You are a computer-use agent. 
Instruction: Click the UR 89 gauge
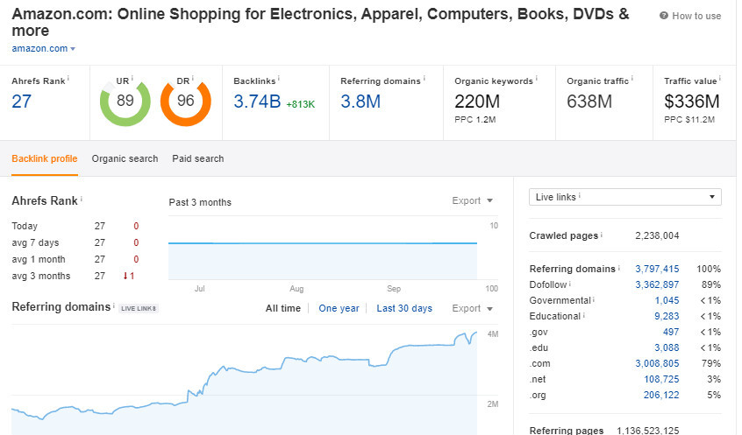[x=125, y=102]
